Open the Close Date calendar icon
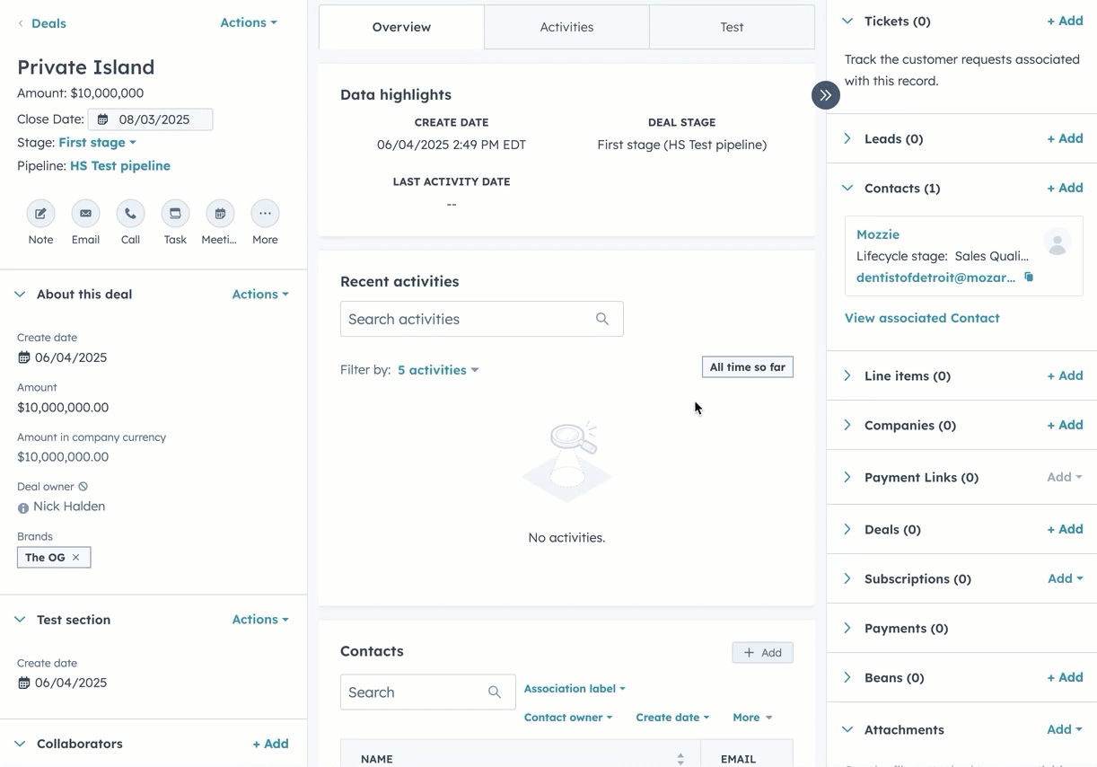Viewport: 1097px width, 767px height. pyautogui.click(x=101, y=119)
